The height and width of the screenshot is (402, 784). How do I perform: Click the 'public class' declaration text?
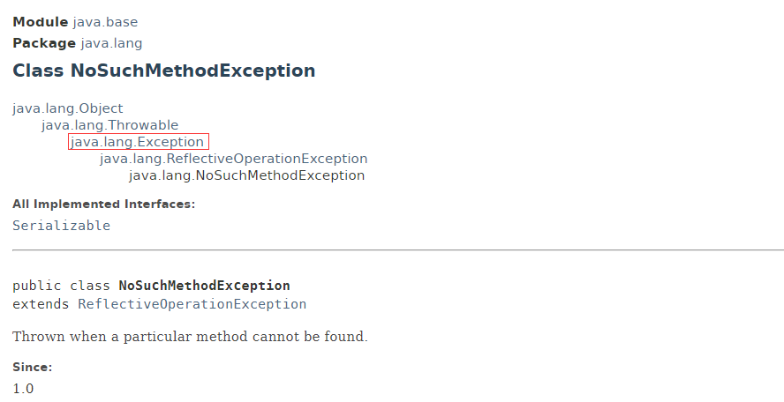61,286
